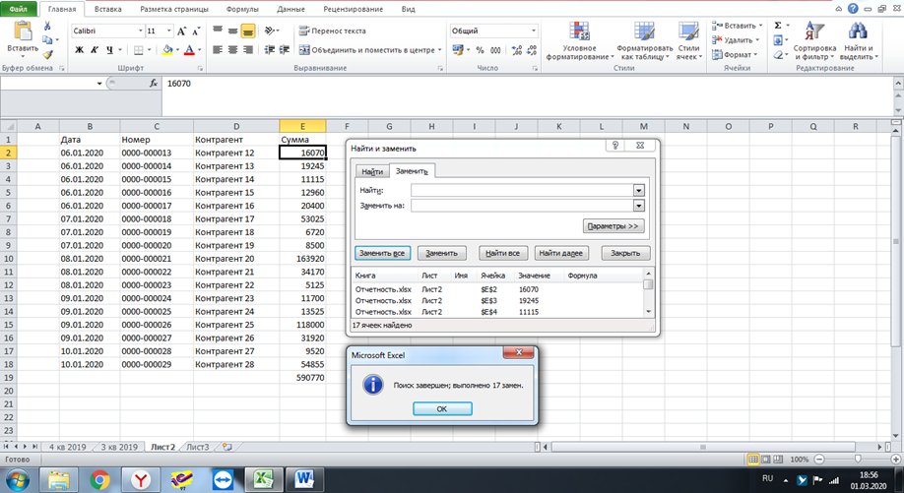Click the increase indent icon
The width and height of the screenshot is (904, 493).
point(285,50)
